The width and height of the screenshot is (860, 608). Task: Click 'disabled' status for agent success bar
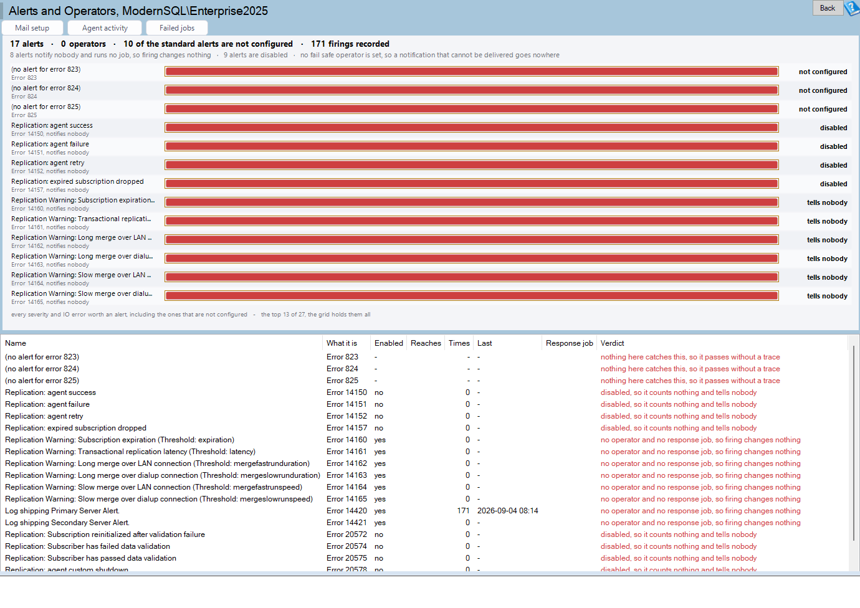click(x=833, y=128)
